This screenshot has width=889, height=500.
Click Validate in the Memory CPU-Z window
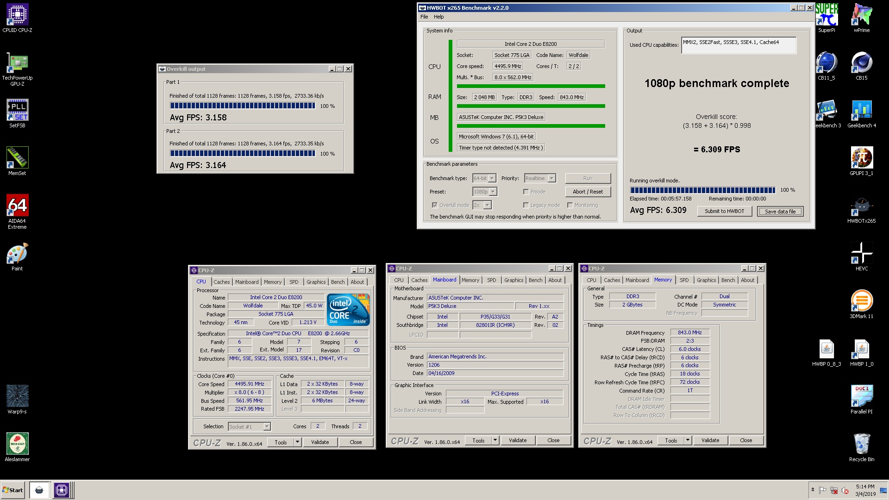(710, 440)
